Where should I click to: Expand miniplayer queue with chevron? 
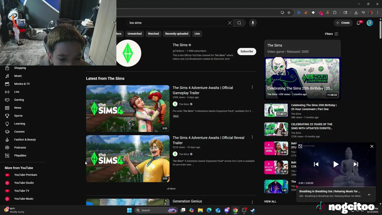click(x=369, y=195)
